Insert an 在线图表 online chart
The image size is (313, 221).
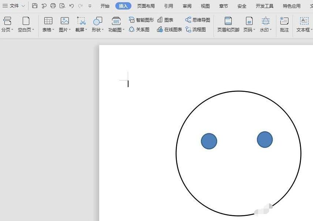tap(169, 30)
